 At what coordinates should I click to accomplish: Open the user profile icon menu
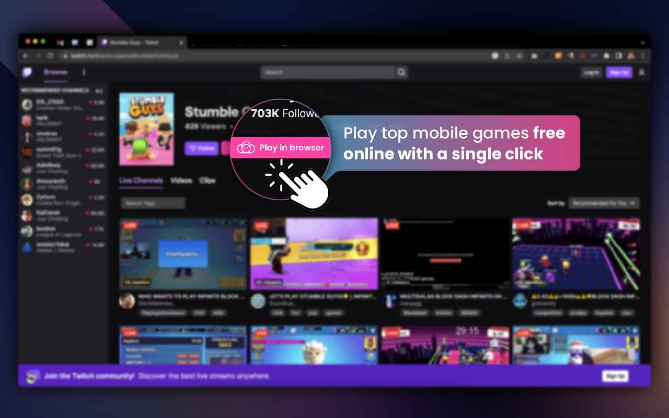[x=642, y=73]
